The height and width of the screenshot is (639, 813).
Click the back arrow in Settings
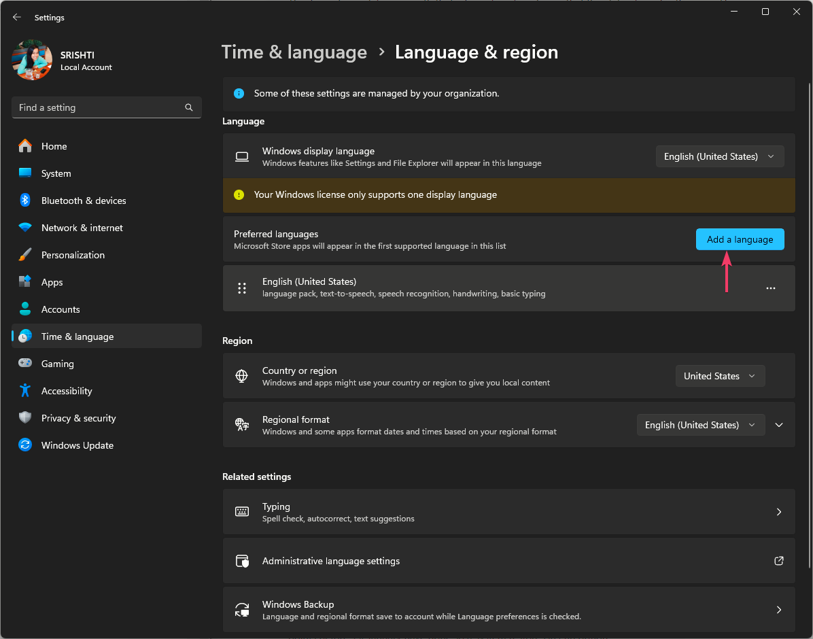click(x=16, y=17)
